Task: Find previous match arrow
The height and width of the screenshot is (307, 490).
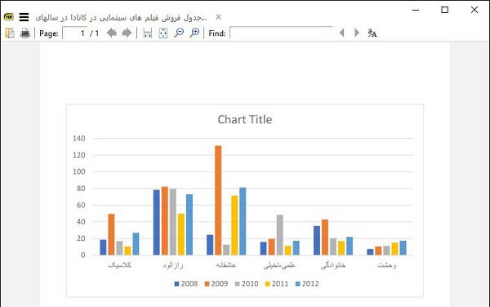Action: 342,33
